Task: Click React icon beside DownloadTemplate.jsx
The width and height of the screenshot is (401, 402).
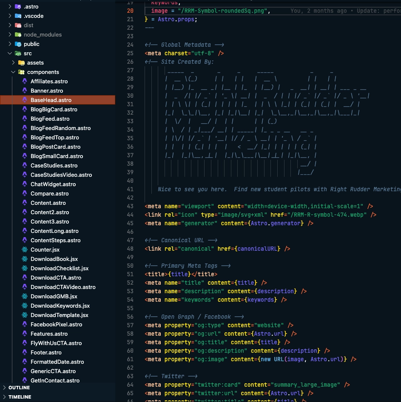Action: coord(25,315)
